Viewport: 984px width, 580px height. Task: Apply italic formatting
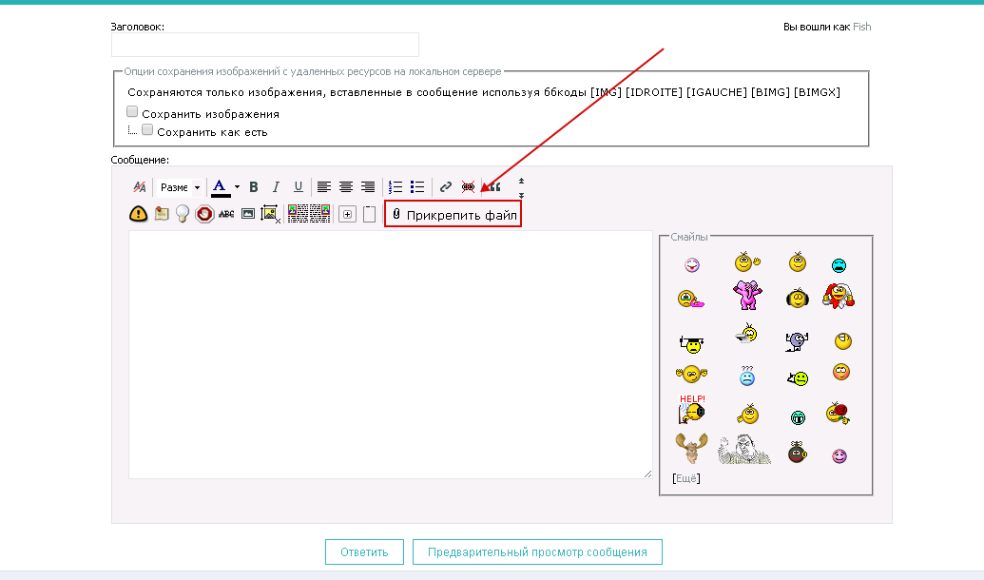point(276,187)
